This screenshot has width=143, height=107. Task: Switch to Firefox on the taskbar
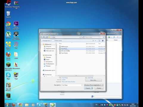14,105
